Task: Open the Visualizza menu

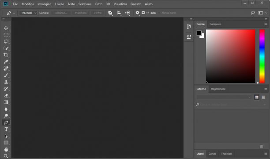Action: point(120,4)
